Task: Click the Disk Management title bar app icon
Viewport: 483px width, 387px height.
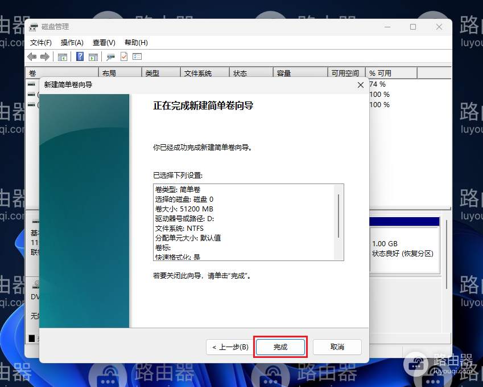Action: coord(33,27)
